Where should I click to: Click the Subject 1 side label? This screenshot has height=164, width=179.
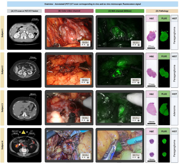click(x=2, y=33)
